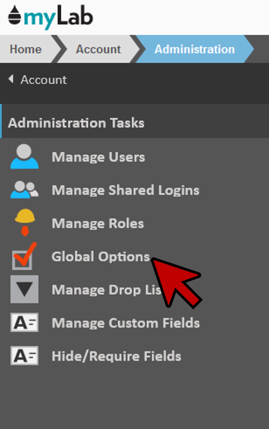Viewport: 269px width, 429px height.
Task: Click the Manage Drop Lists arrow icon
Action: [x=24, y=289]
